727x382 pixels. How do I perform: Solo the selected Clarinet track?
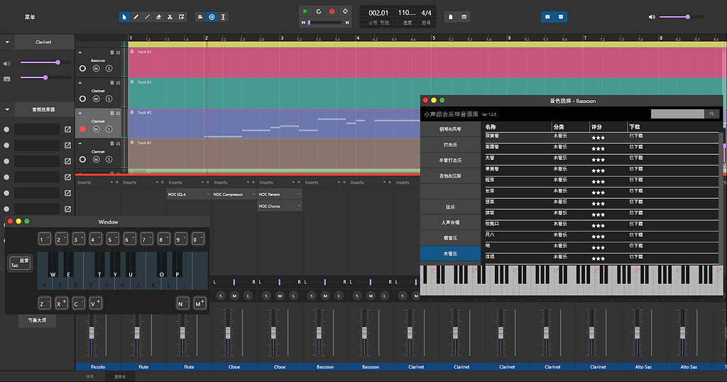(109, 129)
